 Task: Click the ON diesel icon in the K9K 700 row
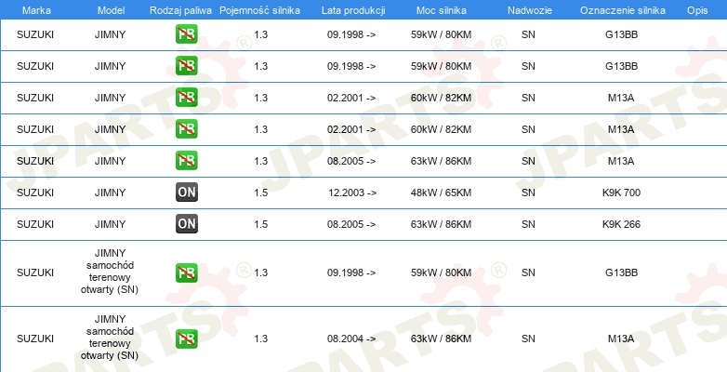[187, 192]
